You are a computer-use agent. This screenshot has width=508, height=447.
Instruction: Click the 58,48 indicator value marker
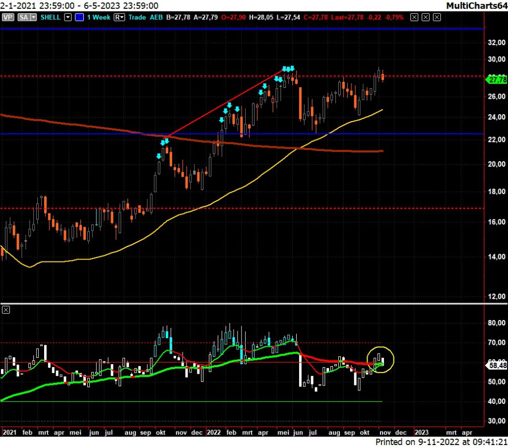[x=496, y=365]
